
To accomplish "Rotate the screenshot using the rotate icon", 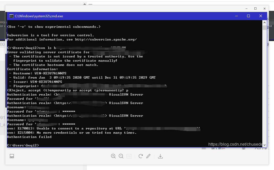I will pos(141,156).
